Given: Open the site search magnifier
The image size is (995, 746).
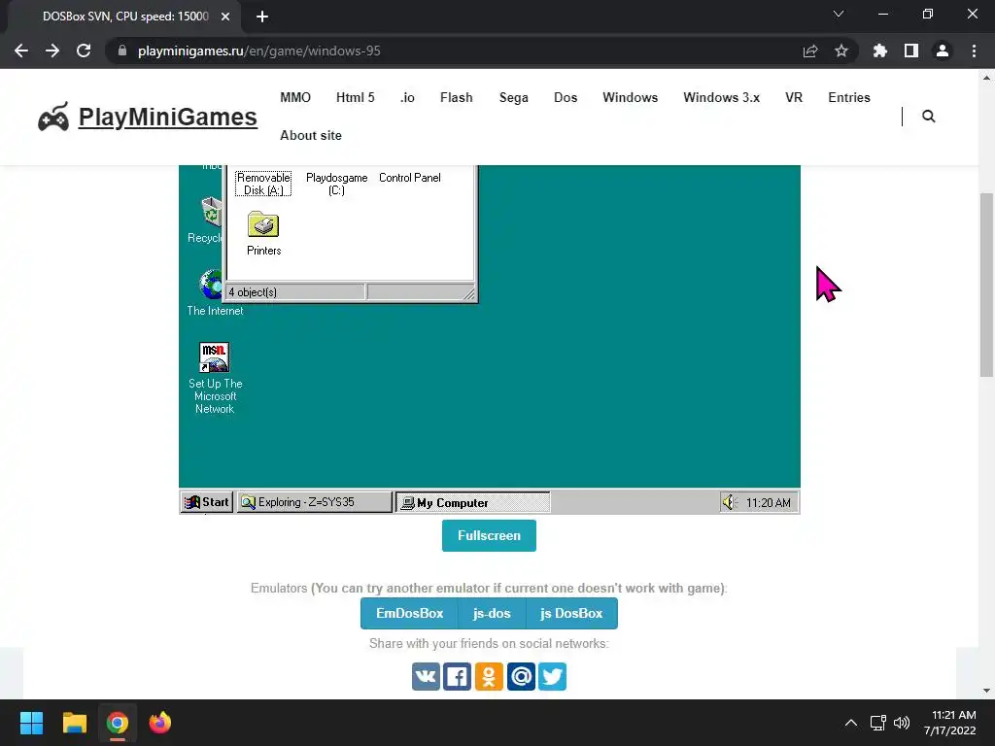Looking at the screenshot, I should coord(928,117).
